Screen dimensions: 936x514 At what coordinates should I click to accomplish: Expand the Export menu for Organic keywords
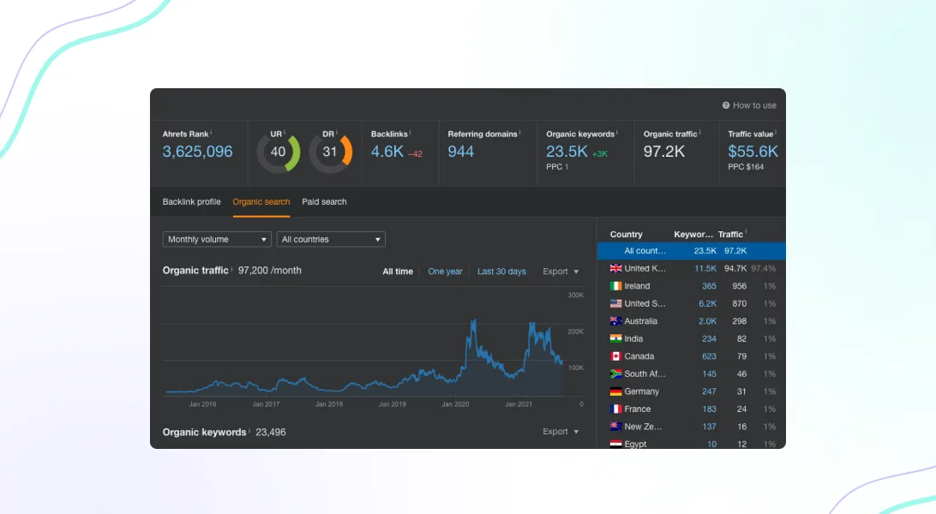(x=561, y=432)
